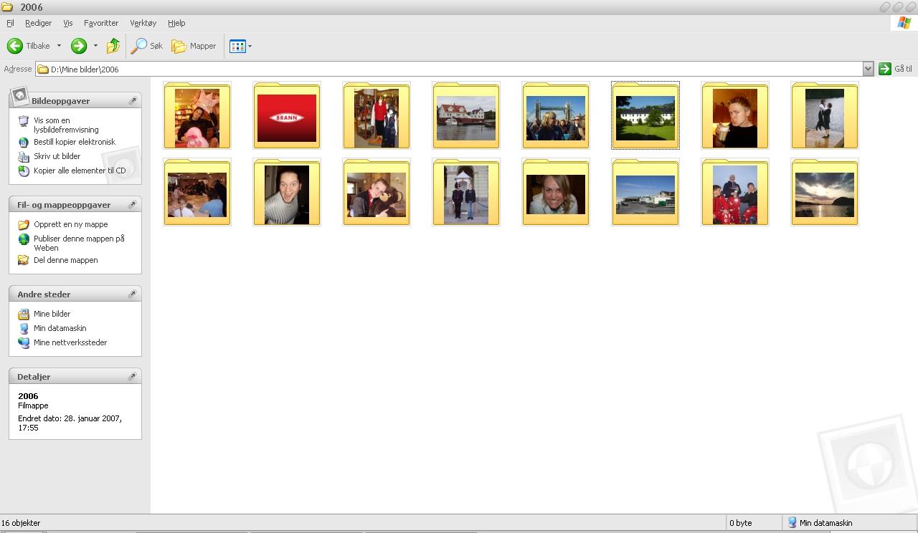This screenshot has height=533, width=918.
Task: Select the folder with man drinking
Action: coord(735,115)
